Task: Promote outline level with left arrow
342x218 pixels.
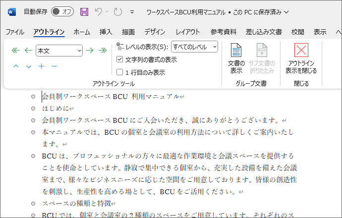Action: pos(28,51)
